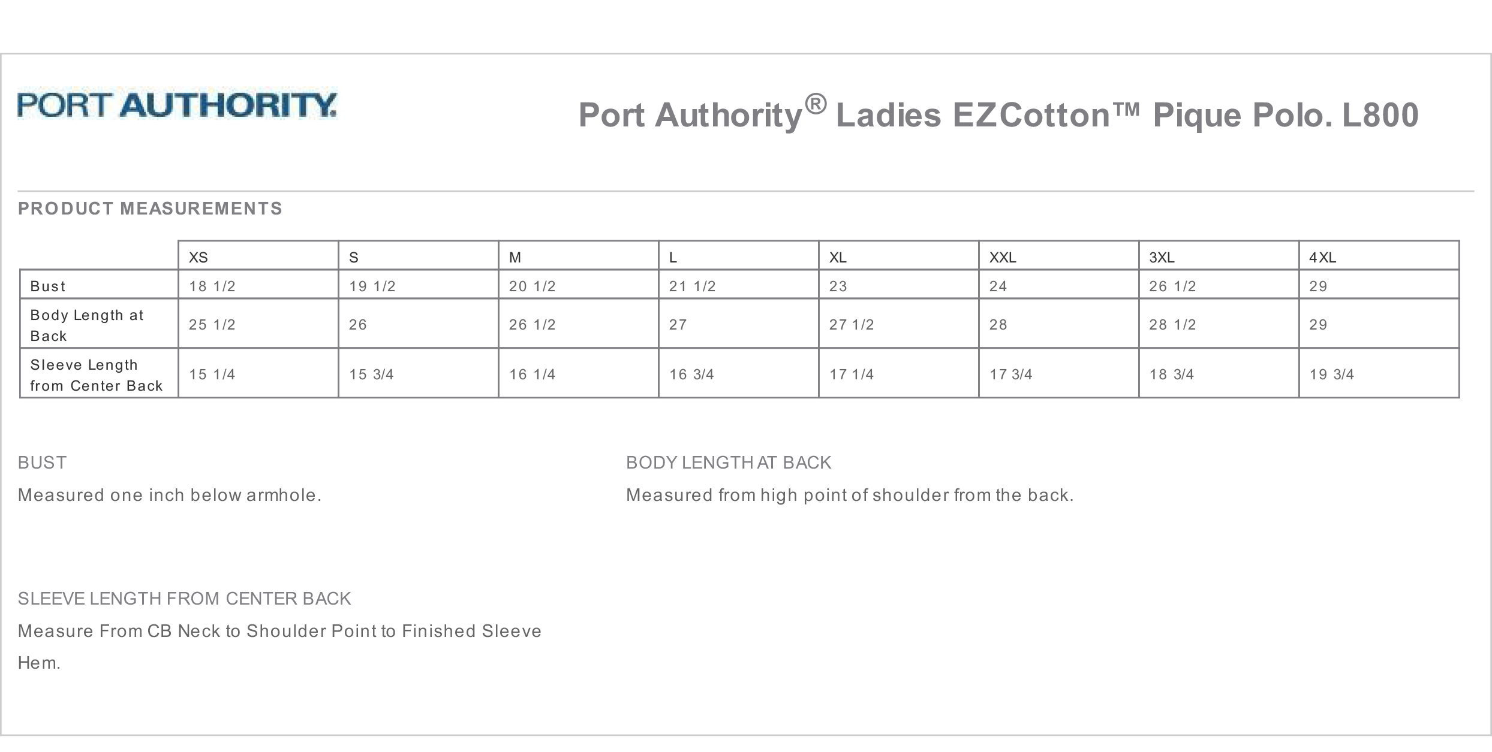Click the 4XL sleeve length value 19 3/4
Screen dimensions: 1492x752
point(1331,375)
